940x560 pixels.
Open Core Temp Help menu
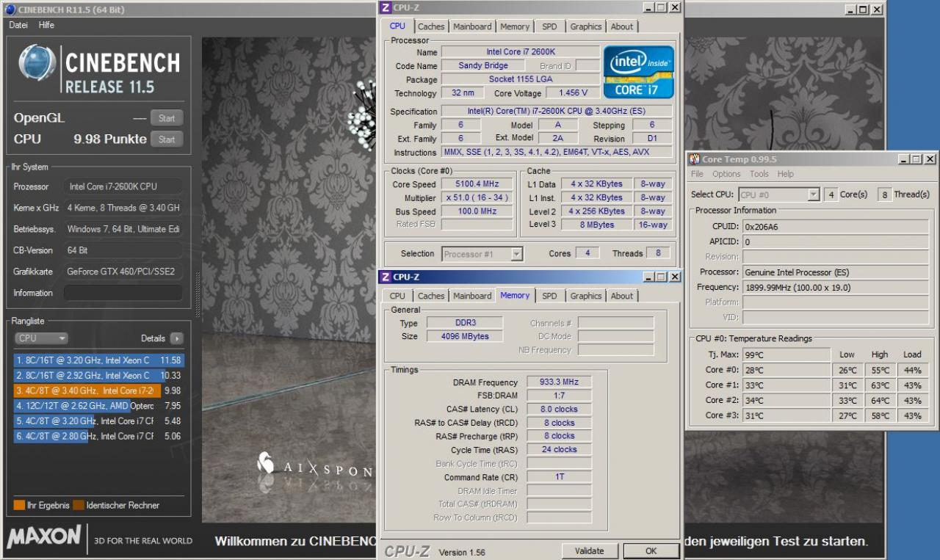point(786,174)
